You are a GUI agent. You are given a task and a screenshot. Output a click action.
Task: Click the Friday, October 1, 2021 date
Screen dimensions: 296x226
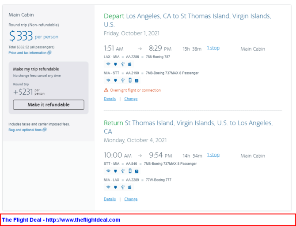coord(132,33)
